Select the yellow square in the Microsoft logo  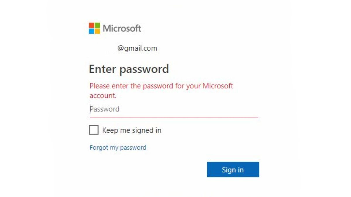(97, 31)
